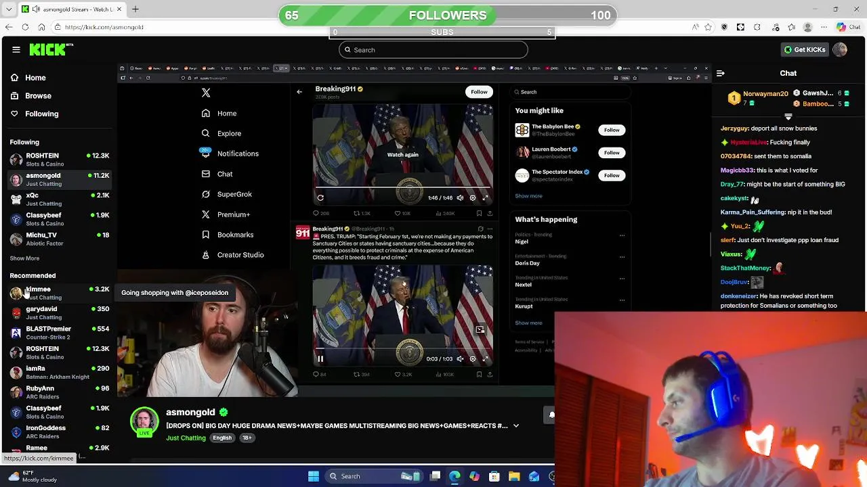Open more options on second post

(490, 229)
